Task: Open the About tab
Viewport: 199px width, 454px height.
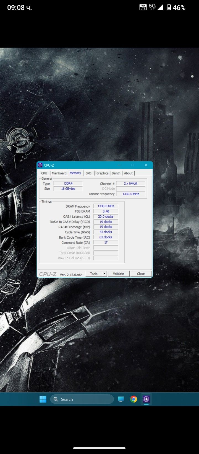Action: click(x=128, y=173)
